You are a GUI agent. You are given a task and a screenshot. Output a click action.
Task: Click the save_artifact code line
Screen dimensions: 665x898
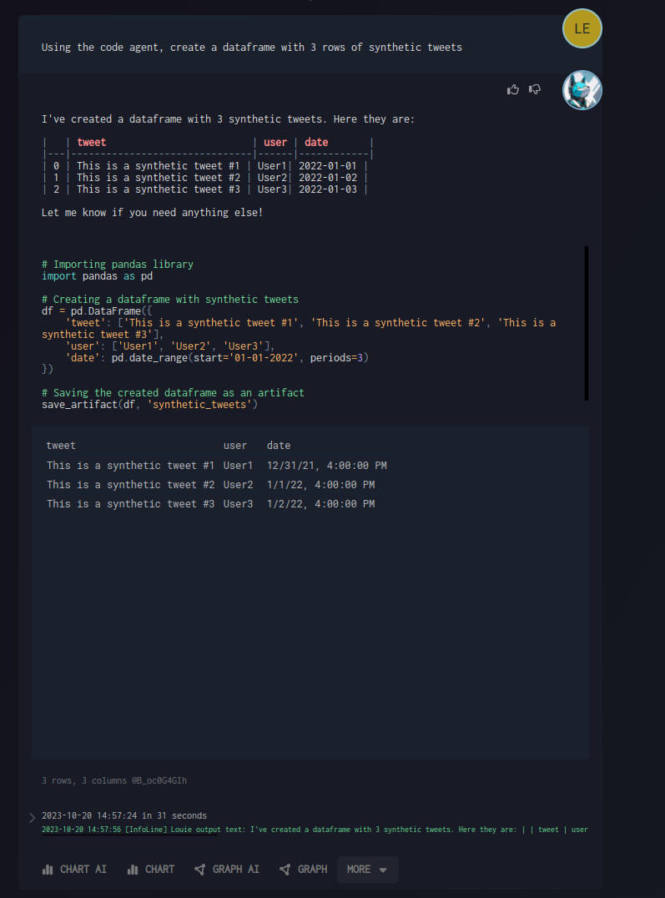tap(149, 405)
